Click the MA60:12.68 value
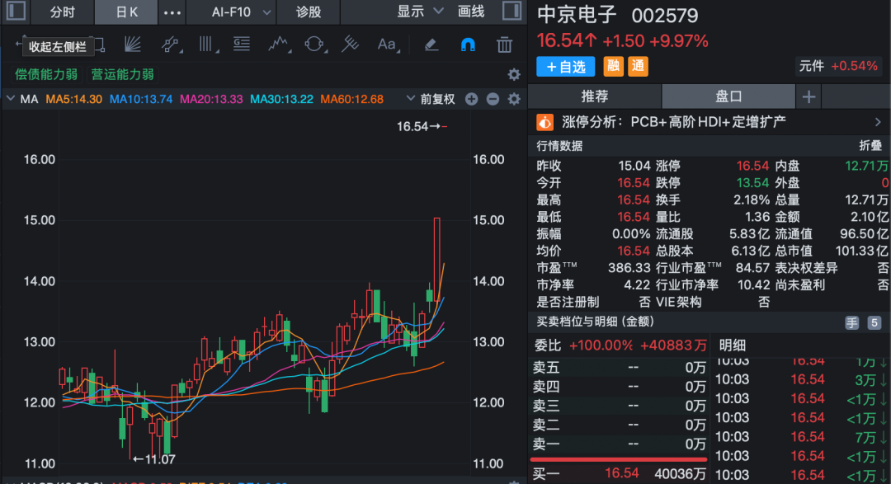The height and width of the screenshot is (484, 891). (351, 100)
